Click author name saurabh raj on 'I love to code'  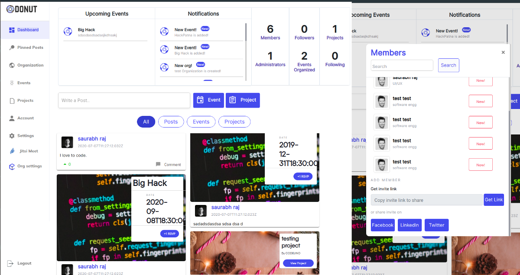[92, 139]
